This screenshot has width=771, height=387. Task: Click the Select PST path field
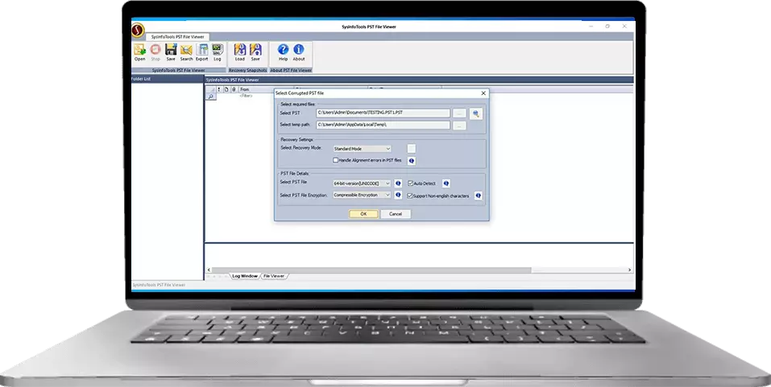coord(383,113)
